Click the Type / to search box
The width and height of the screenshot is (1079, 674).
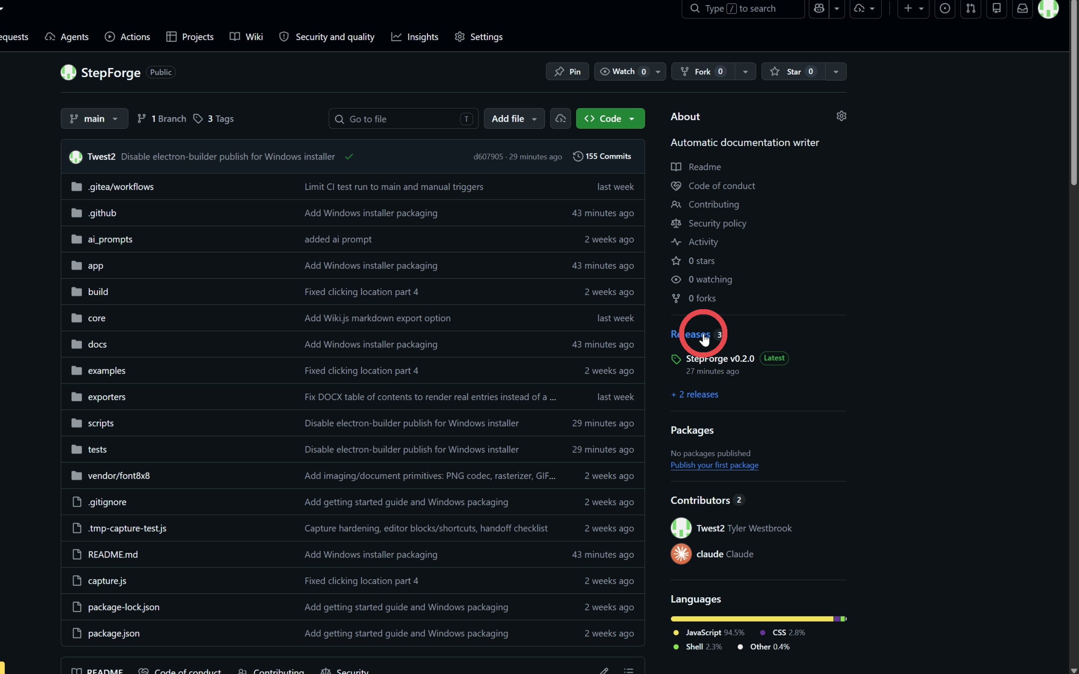pyautogui.click(x=743, y=9)
